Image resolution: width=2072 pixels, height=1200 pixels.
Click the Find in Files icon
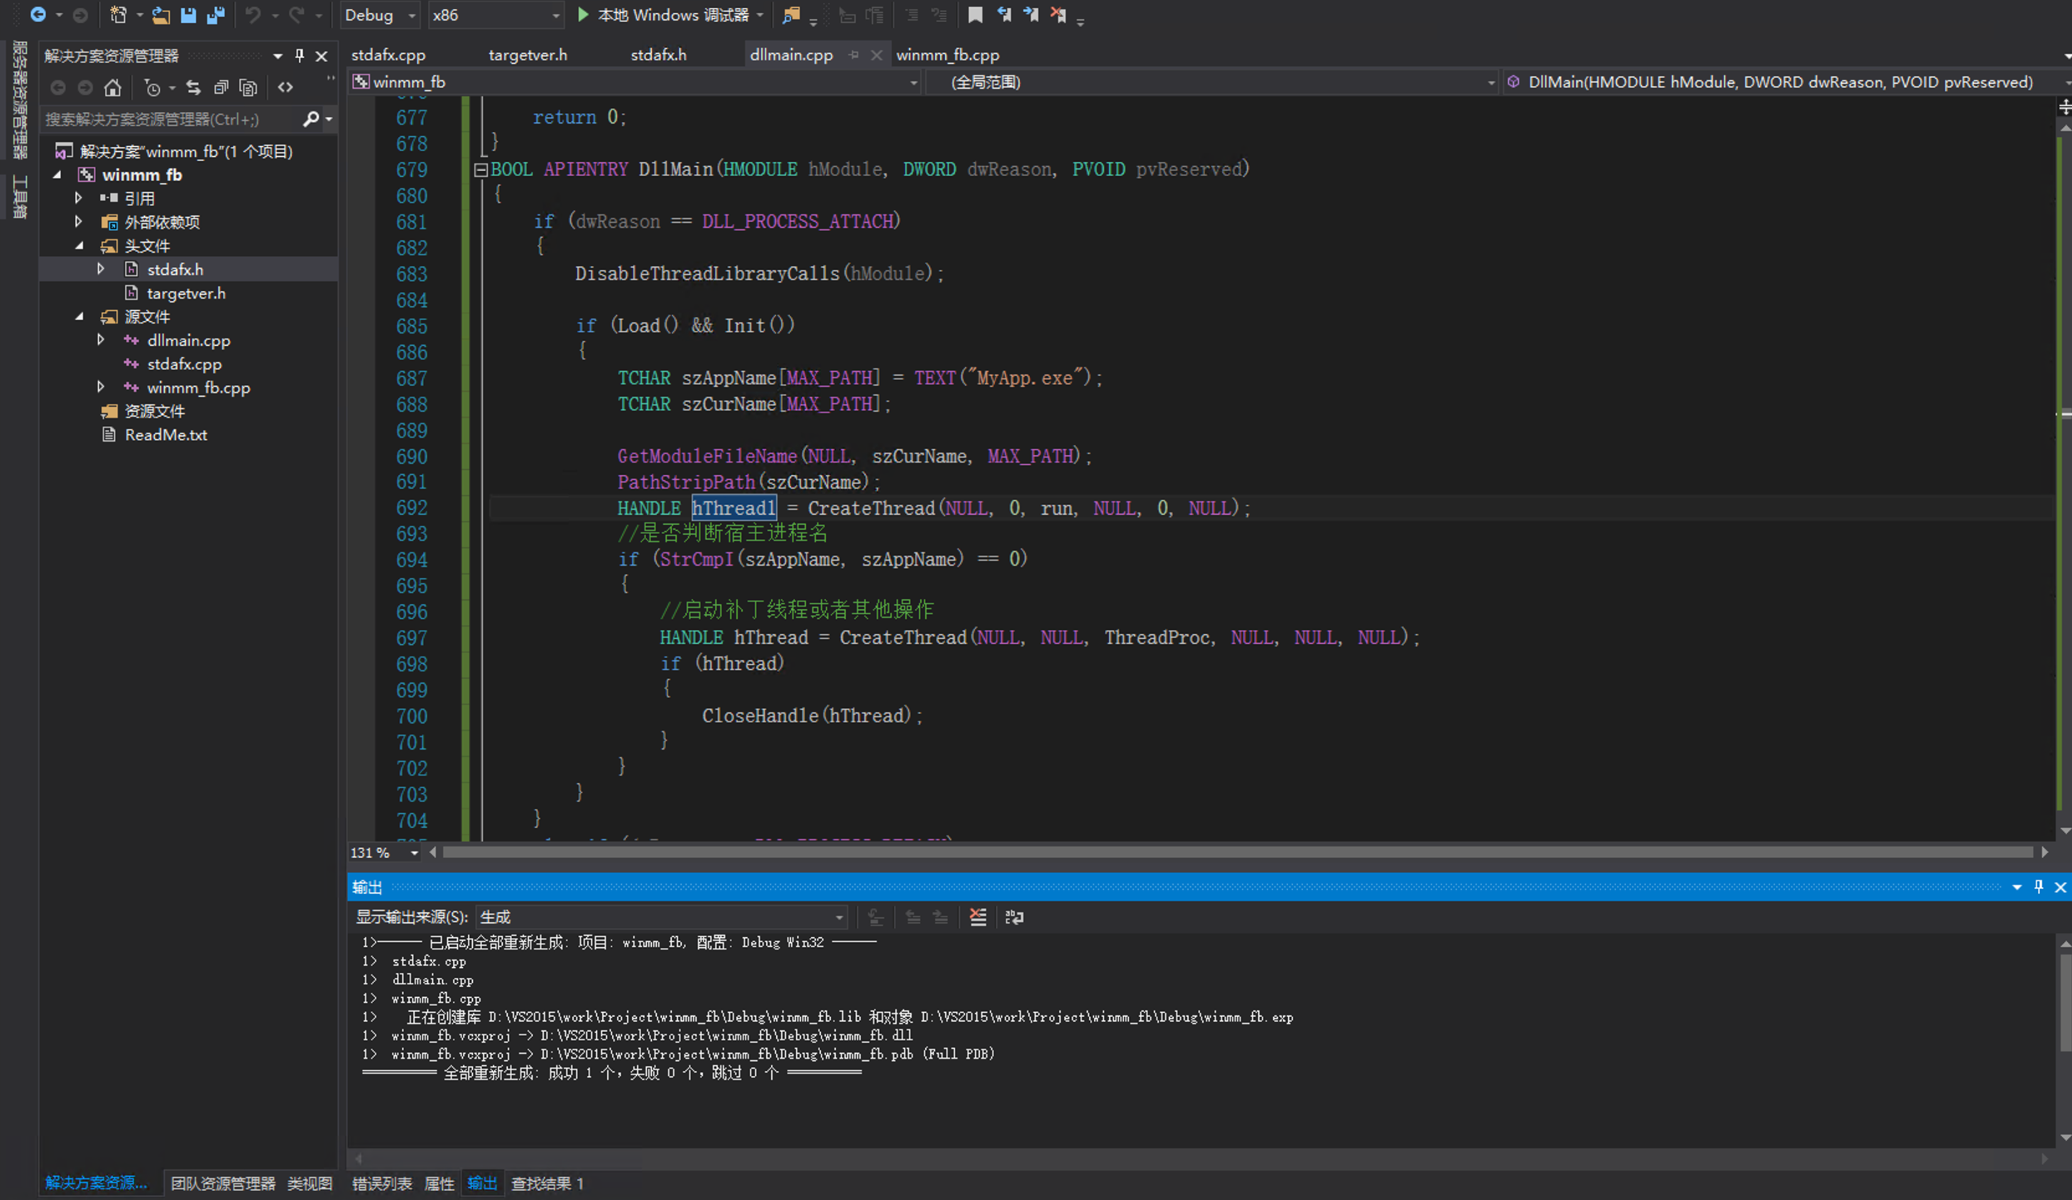point(791,15)
